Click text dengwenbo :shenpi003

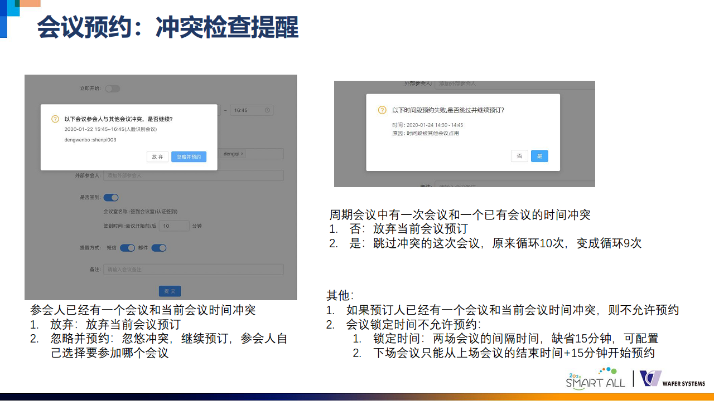click(x=90, y=140)
